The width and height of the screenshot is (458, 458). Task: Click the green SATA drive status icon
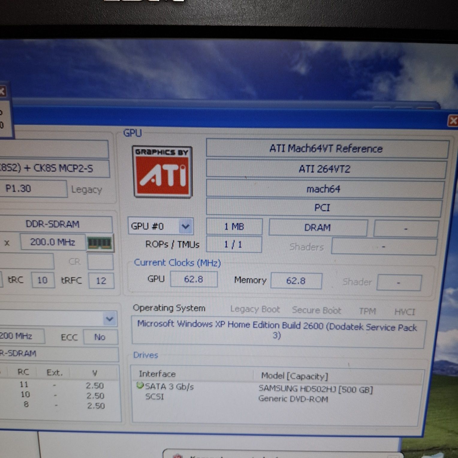click(140, 385)
